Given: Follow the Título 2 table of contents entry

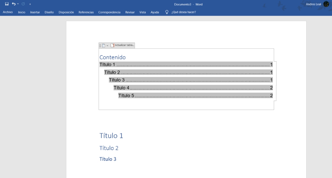Looking at the screenshot, I should click(x=188, y=72).
